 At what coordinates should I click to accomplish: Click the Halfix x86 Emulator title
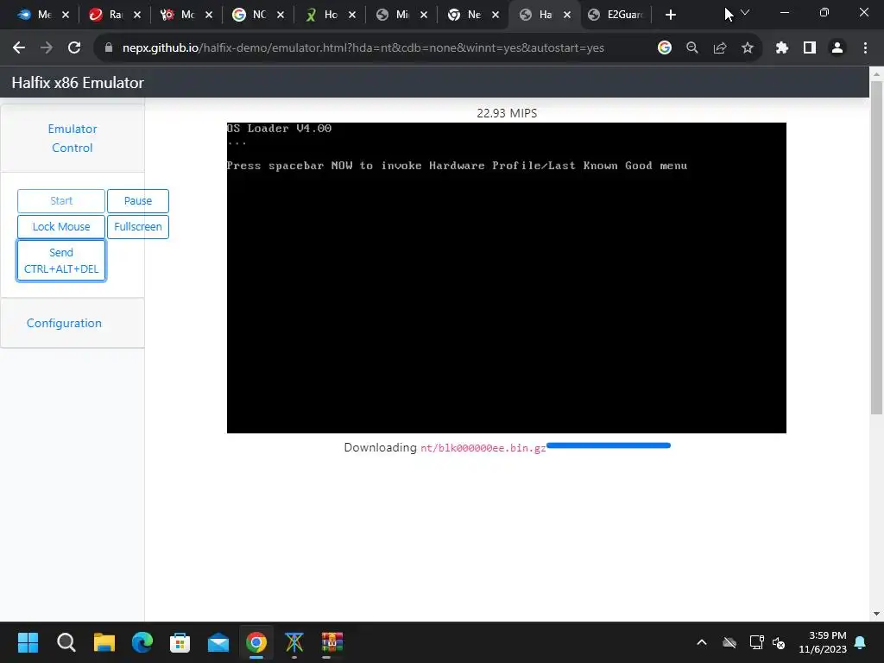78,82
